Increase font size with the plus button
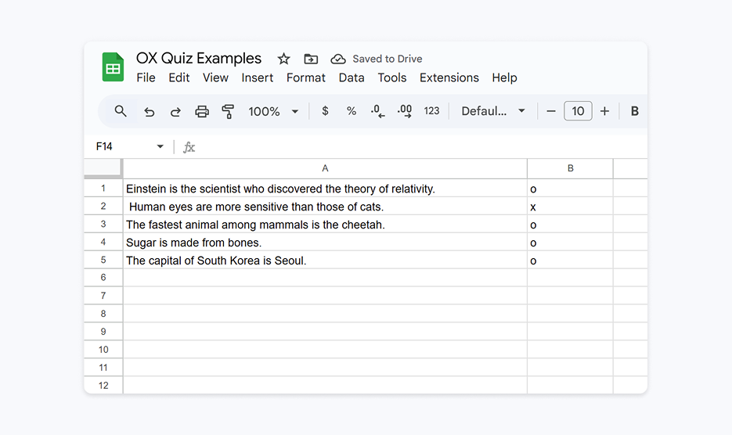The width and height of the screenshot is (732, 435). (x=604, y=111)
